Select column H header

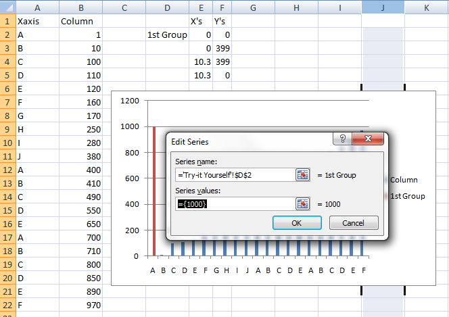296,7
